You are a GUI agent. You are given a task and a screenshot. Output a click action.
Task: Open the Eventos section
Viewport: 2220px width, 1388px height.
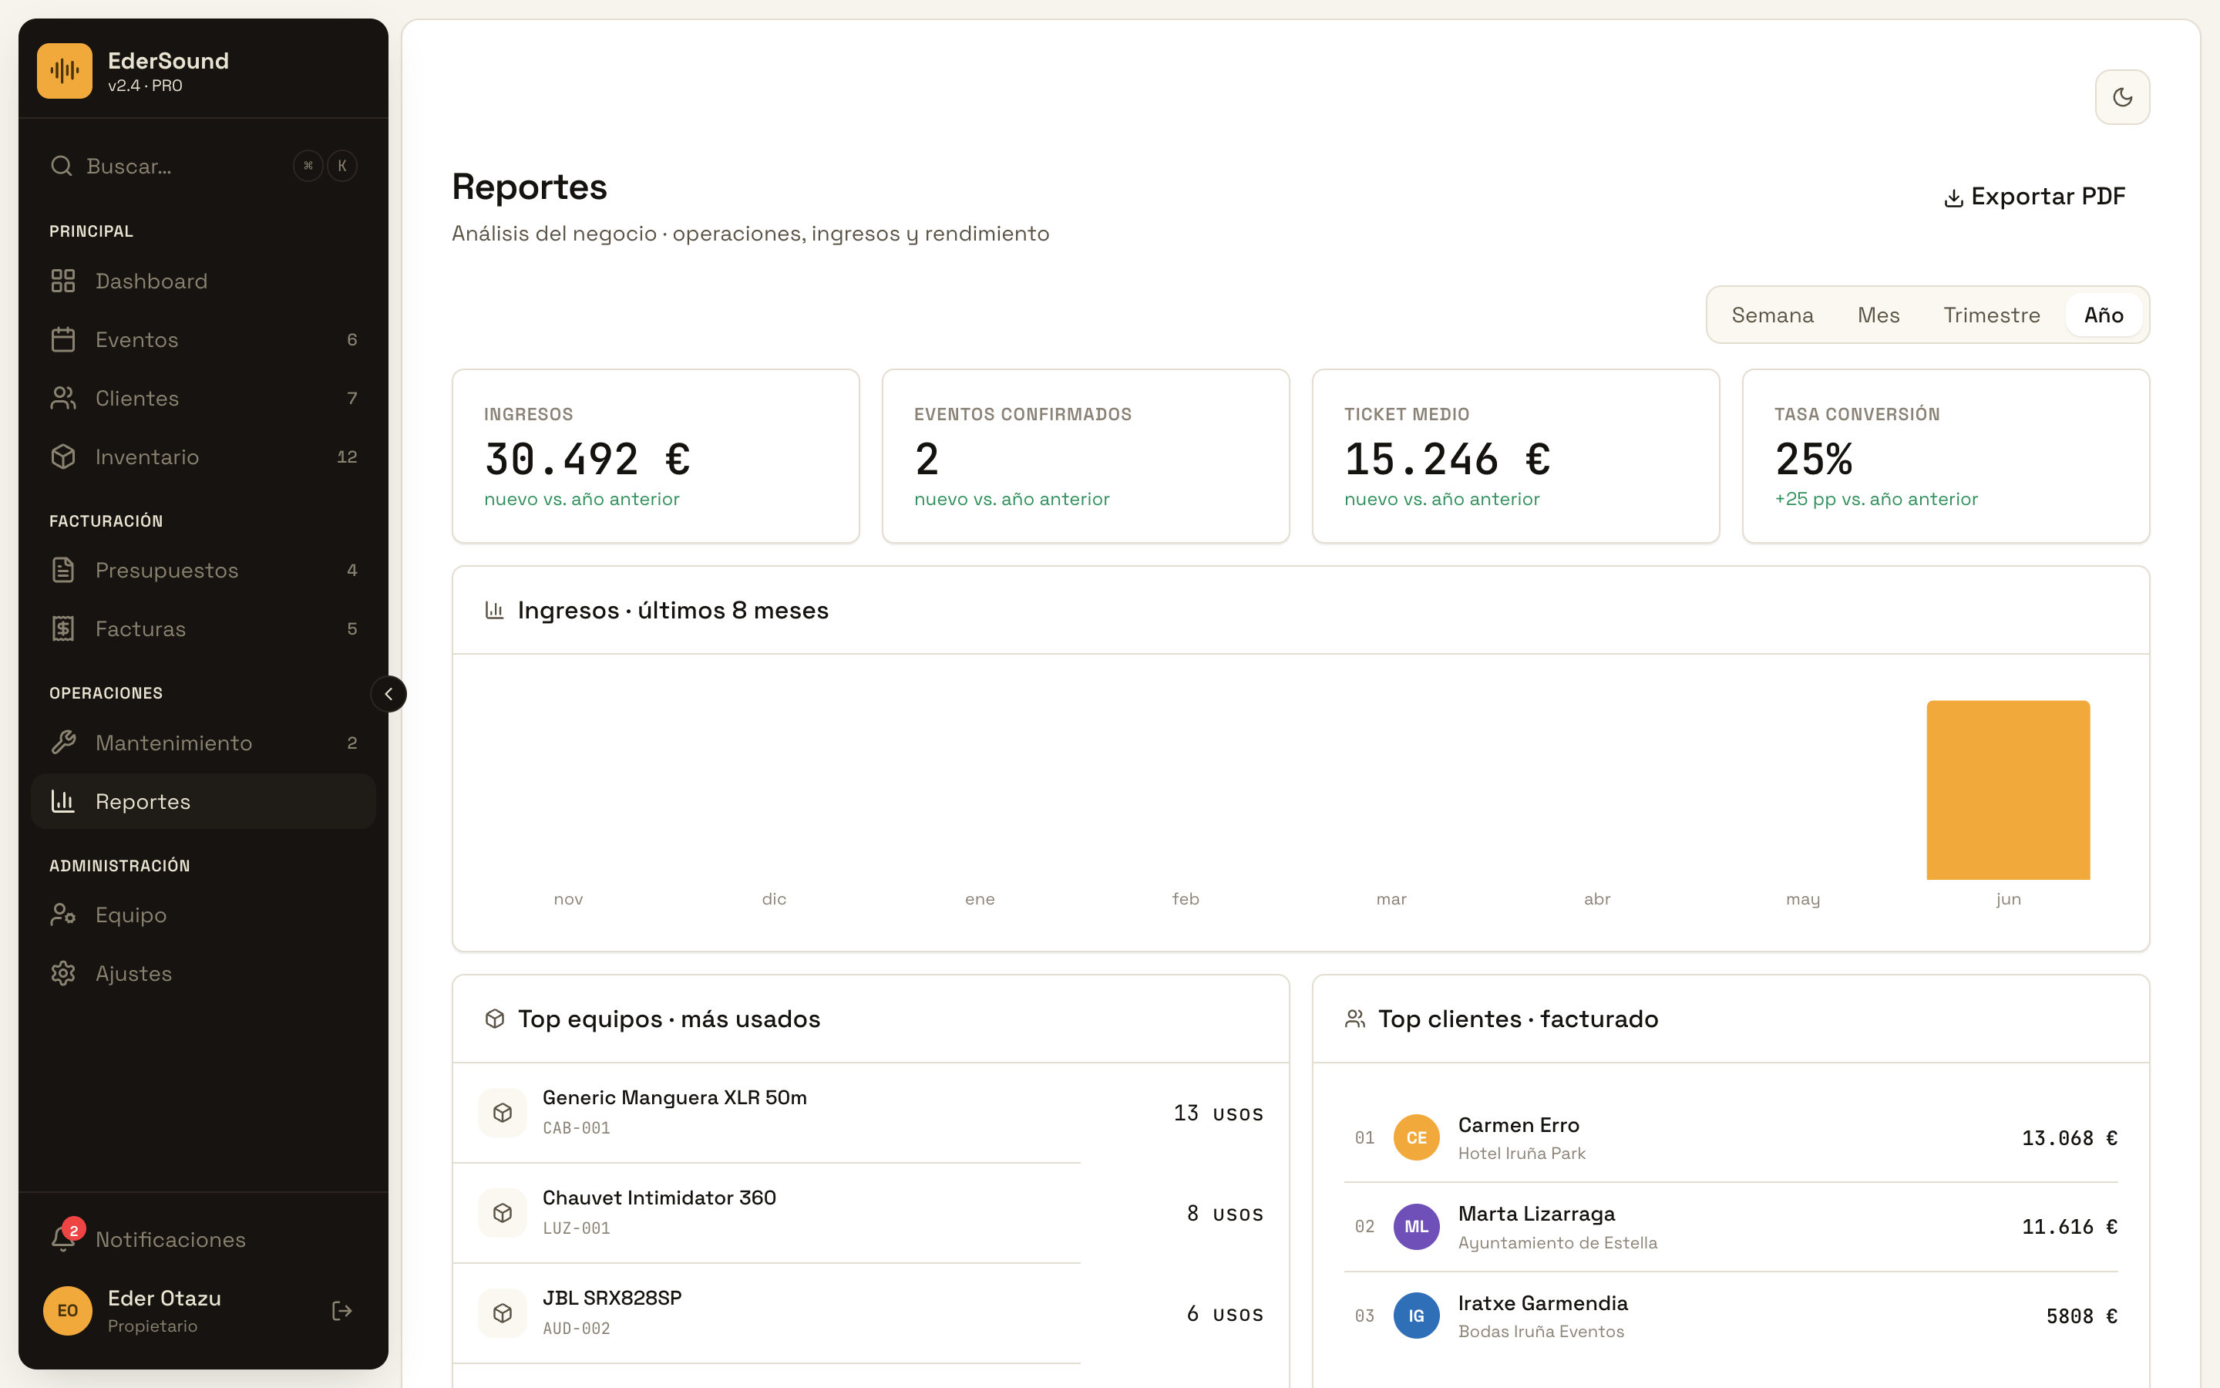(203, 339)
